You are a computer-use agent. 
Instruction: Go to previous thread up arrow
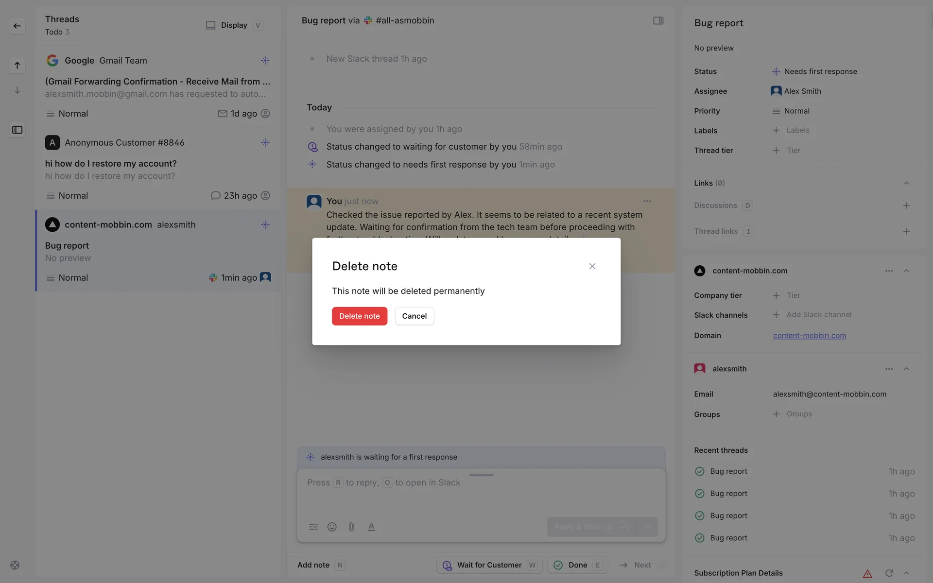[x=17, y=65]
